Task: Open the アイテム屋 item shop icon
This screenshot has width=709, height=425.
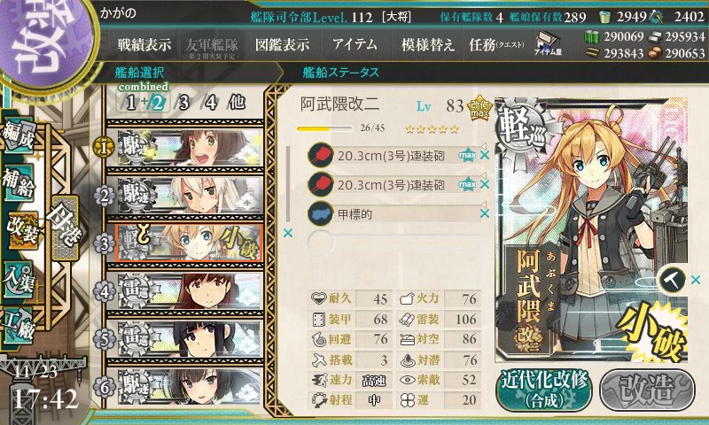Action: 548,43
